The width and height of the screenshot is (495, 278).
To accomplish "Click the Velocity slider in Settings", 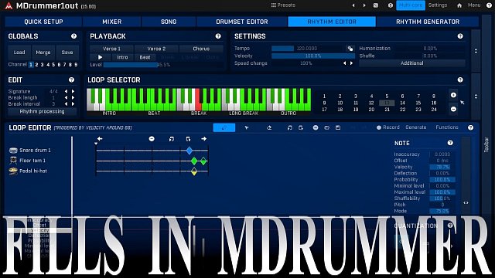I will click(x=313, y=56).
